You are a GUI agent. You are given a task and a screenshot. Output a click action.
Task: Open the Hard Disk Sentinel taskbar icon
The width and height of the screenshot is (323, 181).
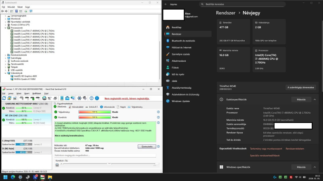coord(42,177)
